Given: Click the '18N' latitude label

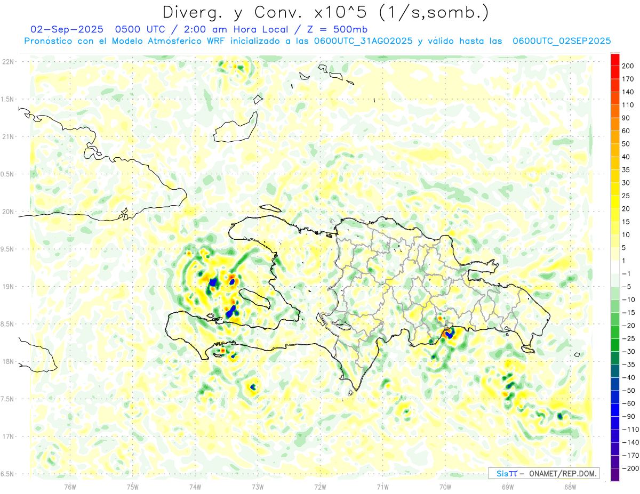Looking at the screenshot, I should [7, 361].
